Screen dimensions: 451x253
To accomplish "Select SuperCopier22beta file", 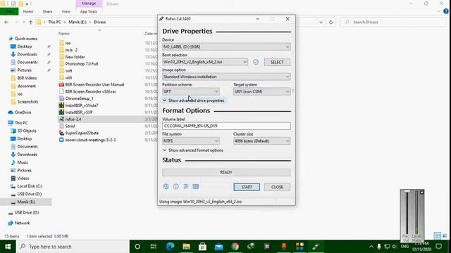I will [82, 133].
